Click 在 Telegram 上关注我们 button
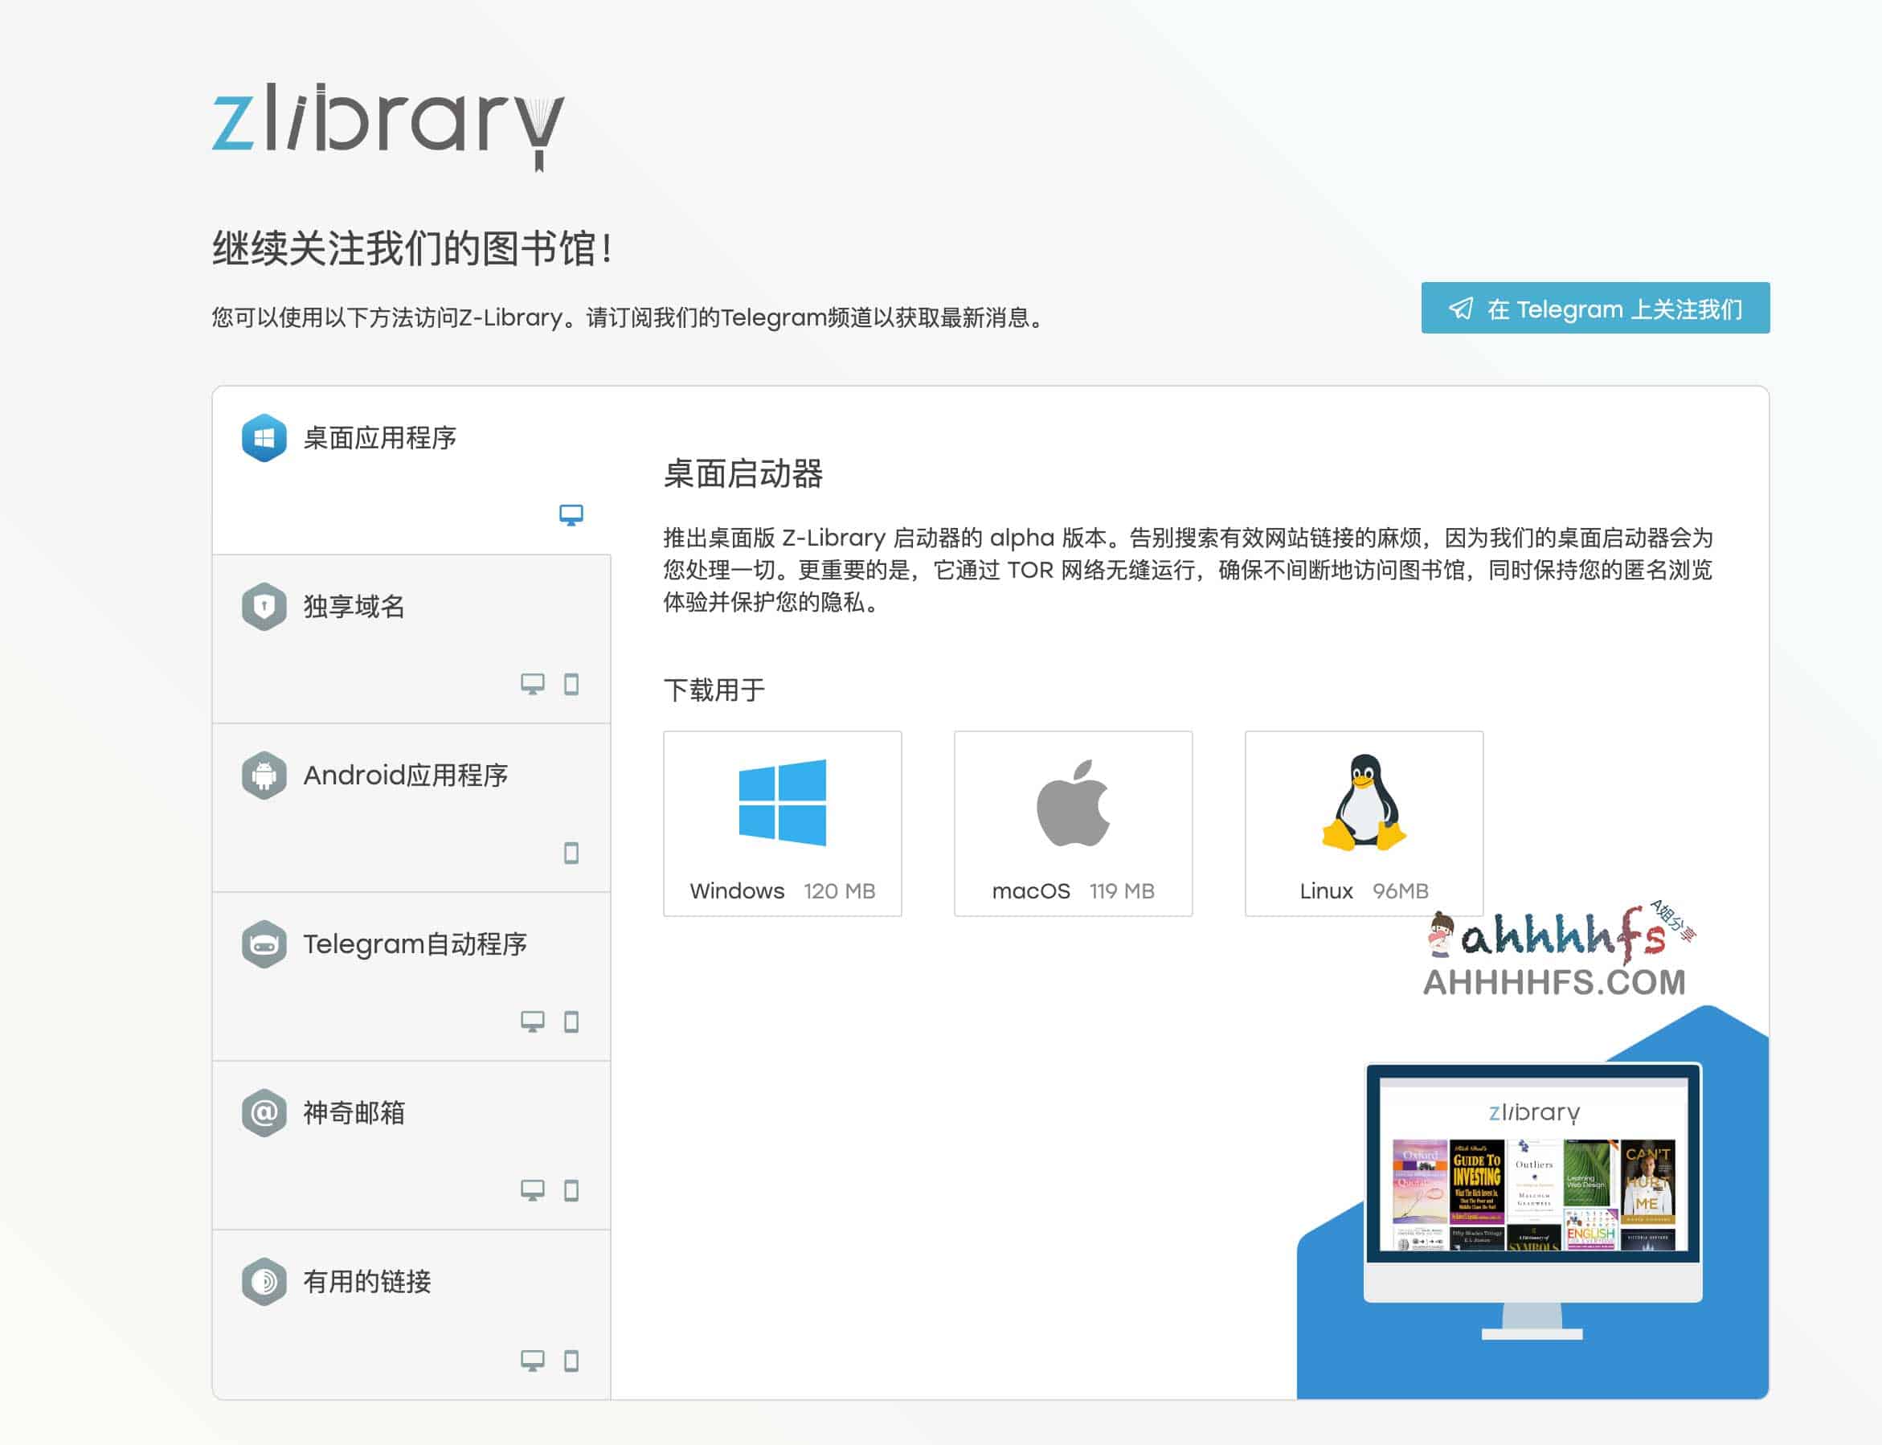The image size is (1882, 1445). pyautogui.click(x=1596, y=309)
